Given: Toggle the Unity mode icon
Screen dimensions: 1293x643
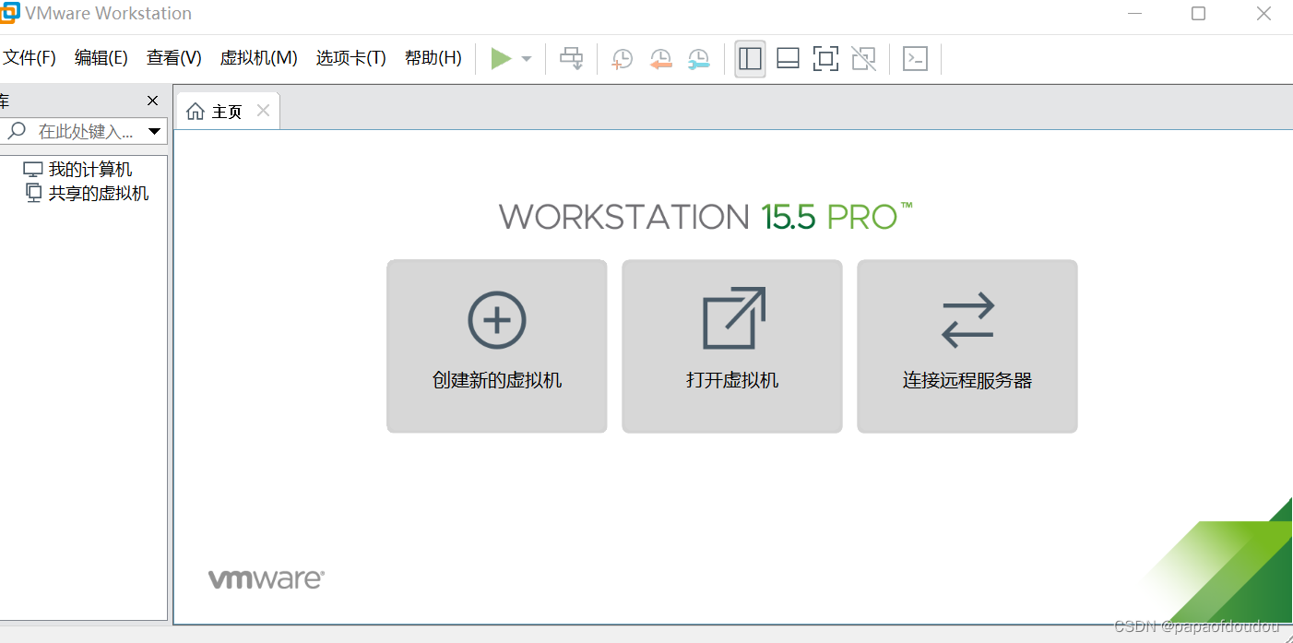Looking at the screenshot, I should point(864,59).
